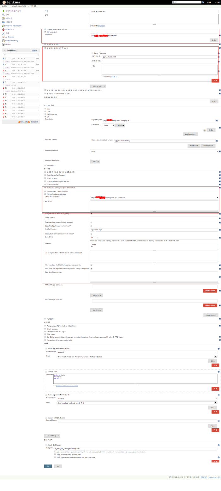Click help icon beside Crontab line field

coord(219,238)
